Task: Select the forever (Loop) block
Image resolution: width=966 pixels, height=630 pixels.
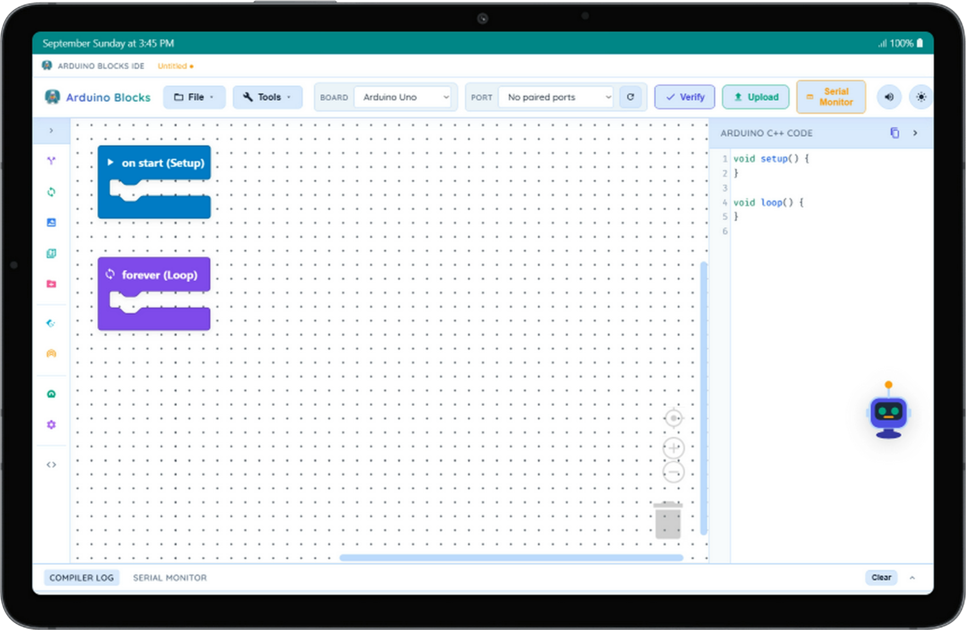Action: pos(154,294)
